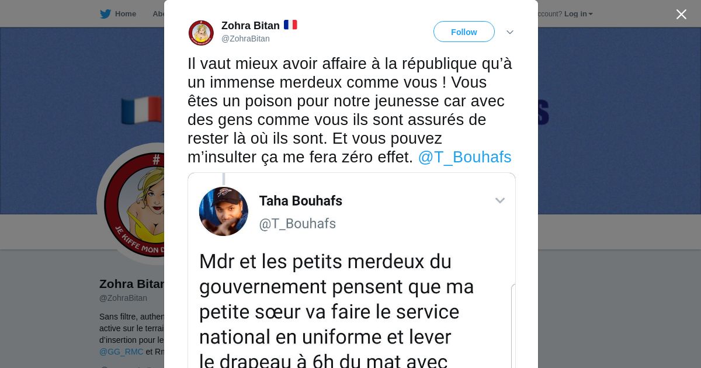
Task: Close the tweet popup with the X
Action: pos(681,15)
